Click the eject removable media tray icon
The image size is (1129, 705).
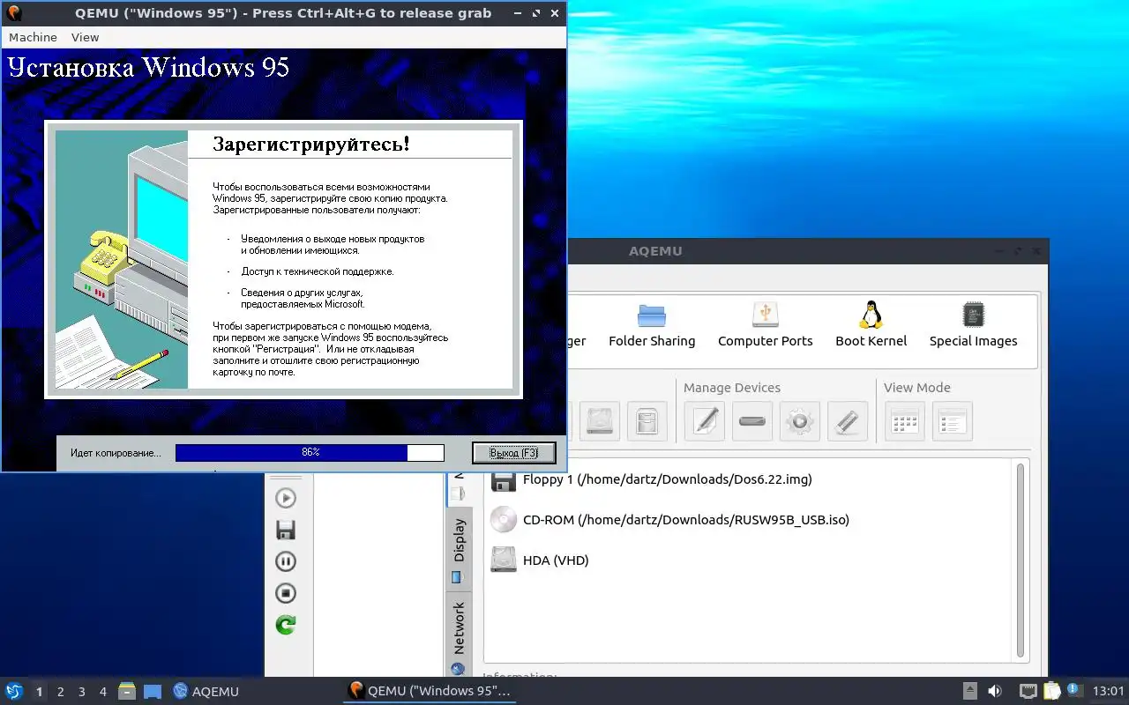(969, 691)
